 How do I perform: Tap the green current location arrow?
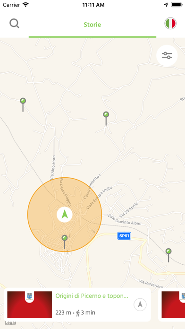(x=65, y=215)
